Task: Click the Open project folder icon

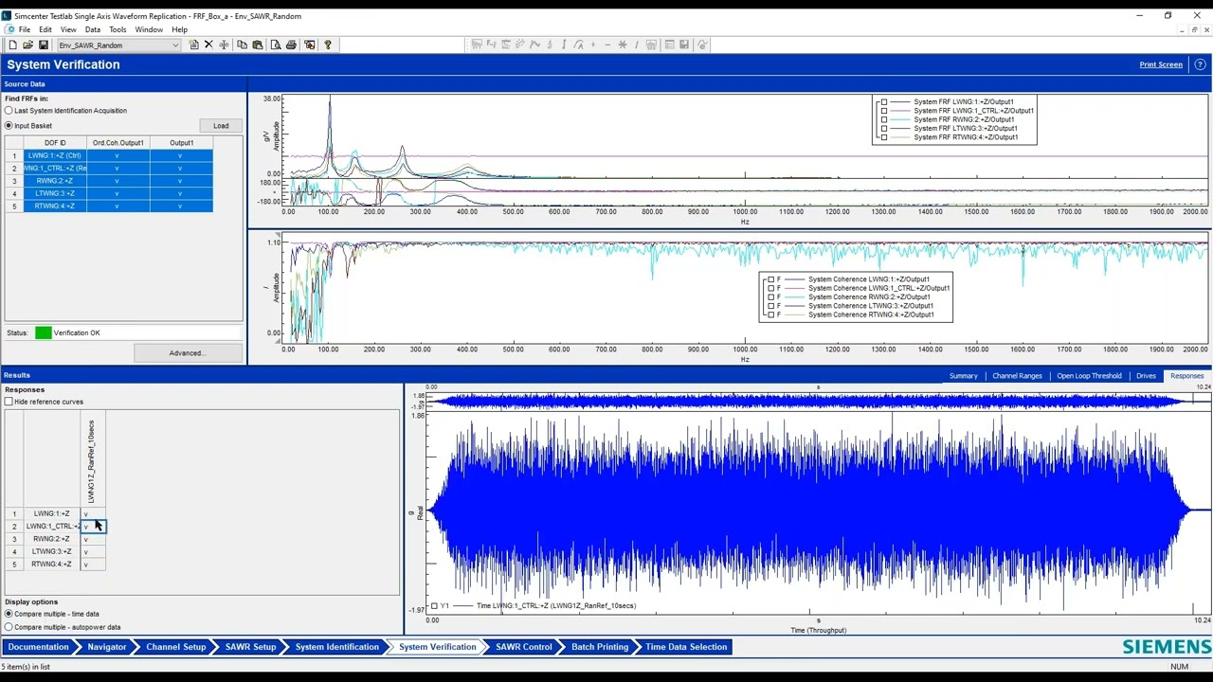Action: (27, 45)
